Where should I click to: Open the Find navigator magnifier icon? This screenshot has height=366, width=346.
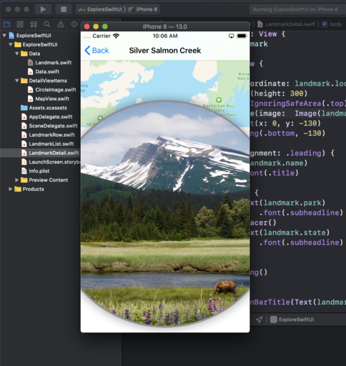(47, 24)
